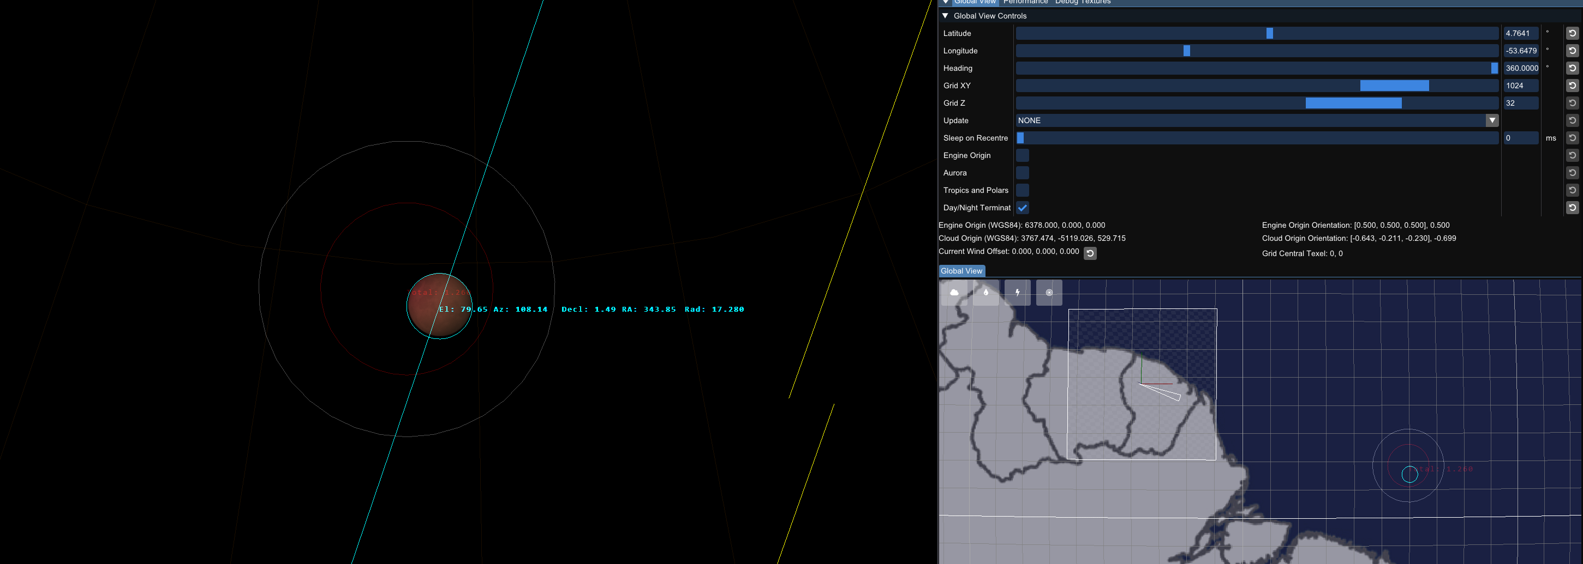
Task: Enable the Aurora checkbox
Action: point(1023,173)
